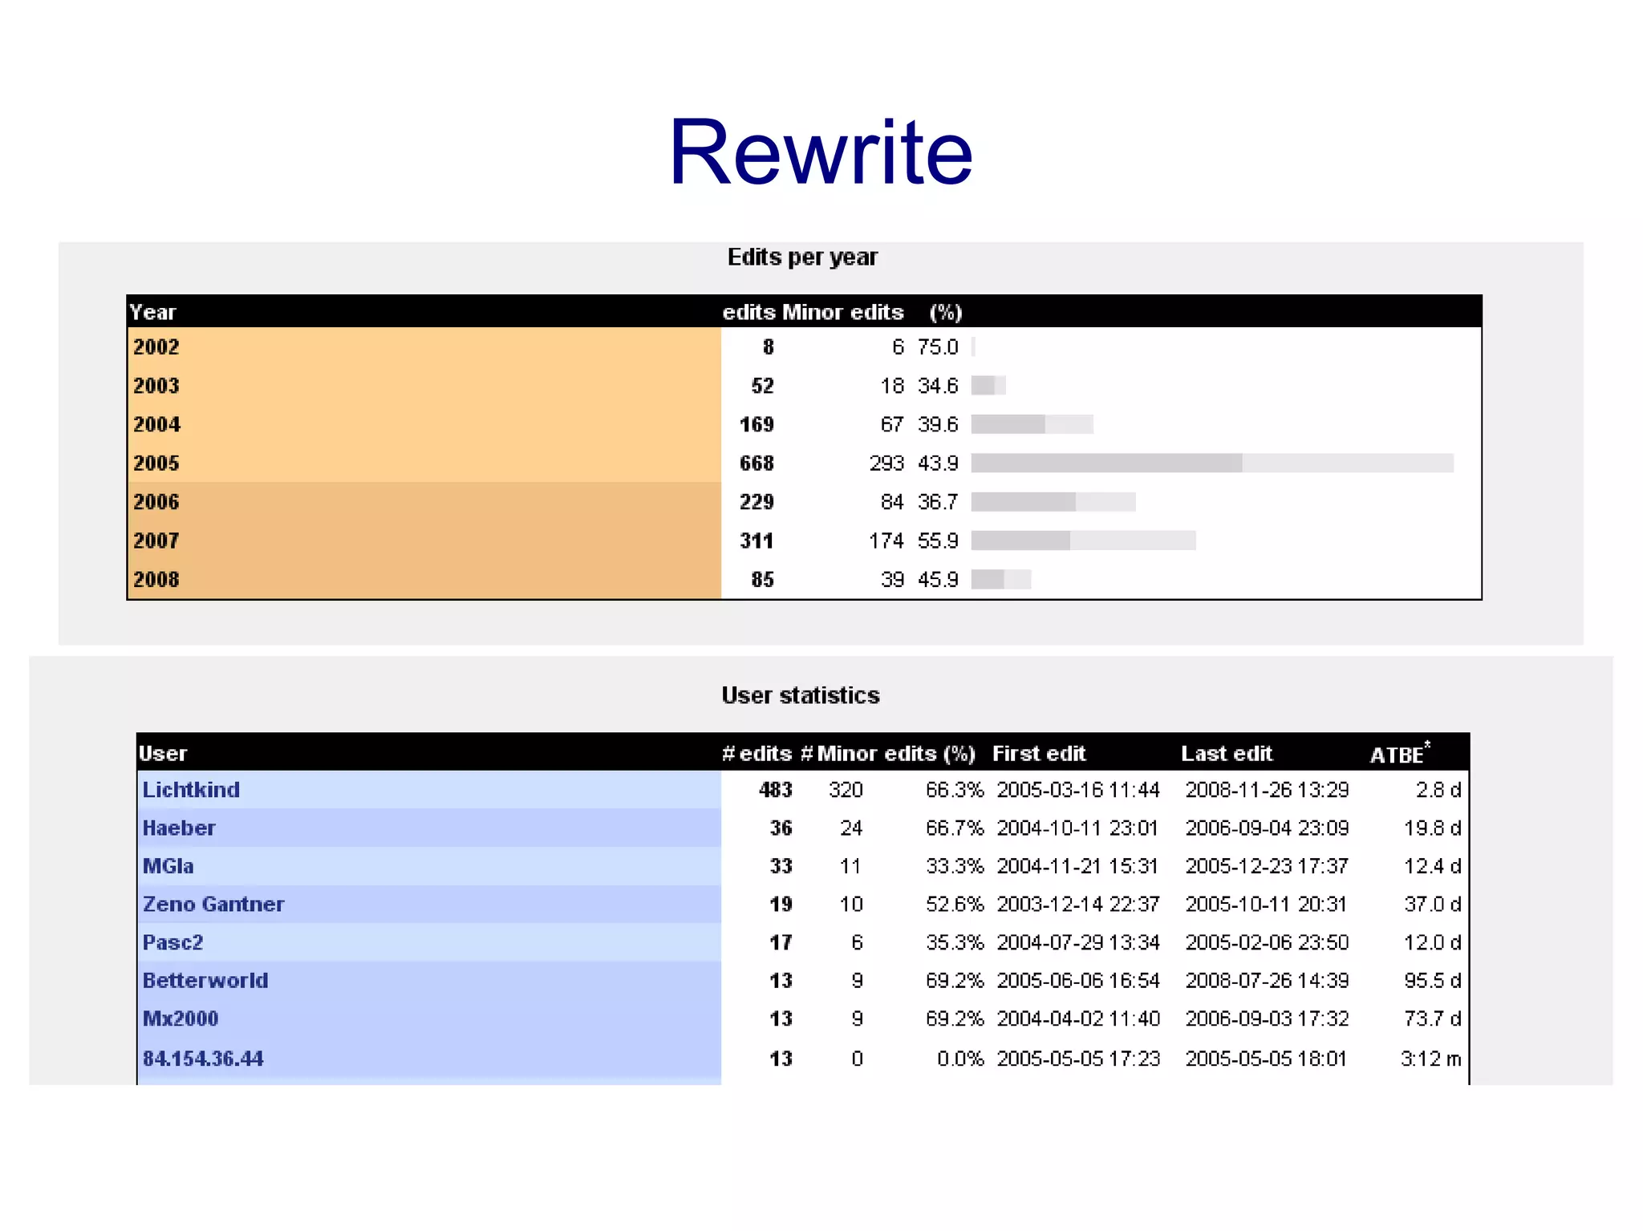The width and height of the screenshot is (1643, 1231).
Task: Click first edit date 2004-07-29 13:34
Action: click(x=1077, y=942)
